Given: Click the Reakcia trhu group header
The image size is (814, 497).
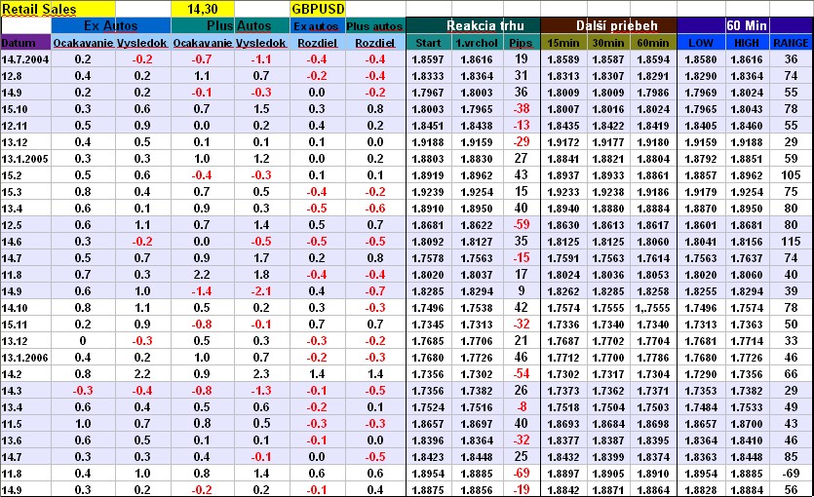Looking at the screenshot, I should pos(474,25).
